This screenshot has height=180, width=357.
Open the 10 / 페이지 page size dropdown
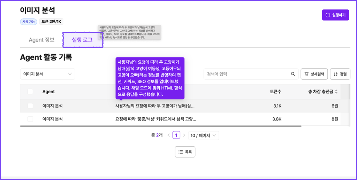click(203, 135)
